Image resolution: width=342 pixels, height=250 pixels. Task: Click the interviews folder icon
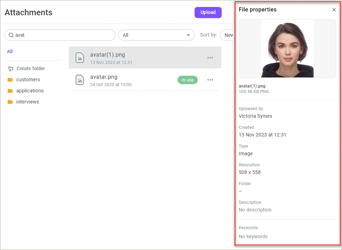click(x=10, y=102)
